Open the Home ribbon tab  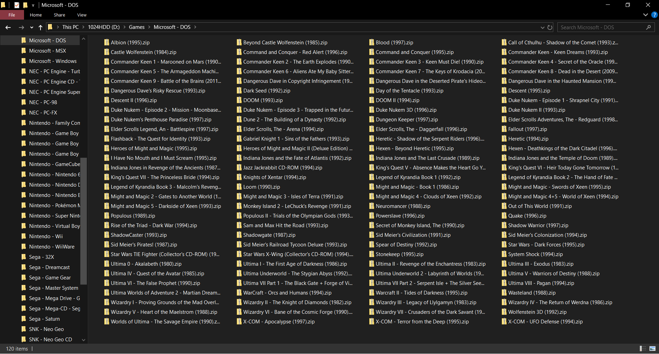[x=36, y=15]
